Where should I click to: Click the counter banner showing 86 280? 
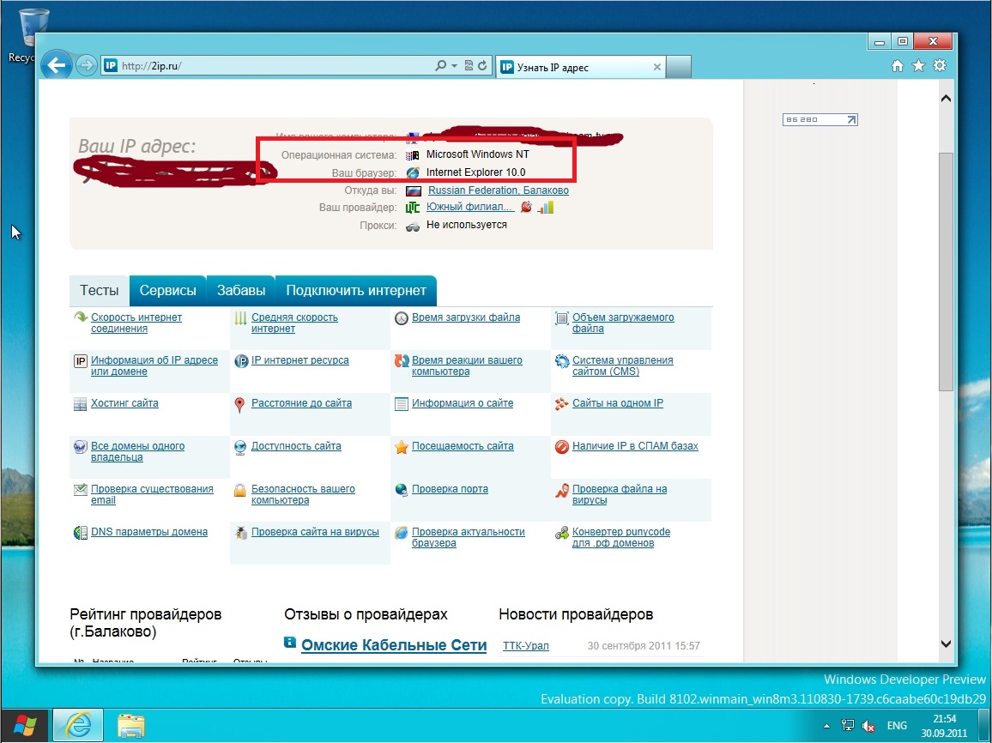[x=820, y=119]
